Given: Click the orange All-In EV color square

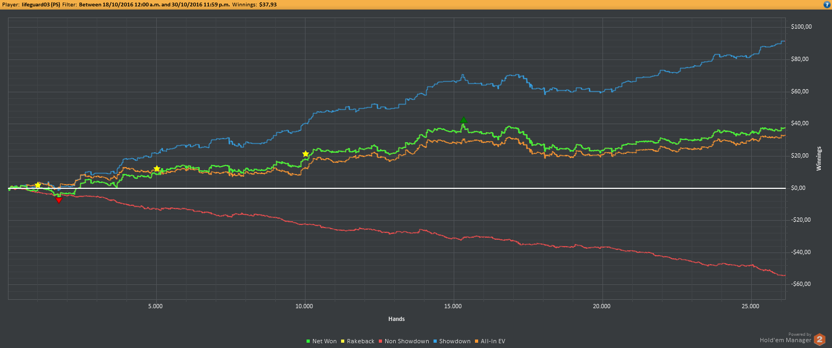Looking at the screenshot, I should tap(477, 342).
